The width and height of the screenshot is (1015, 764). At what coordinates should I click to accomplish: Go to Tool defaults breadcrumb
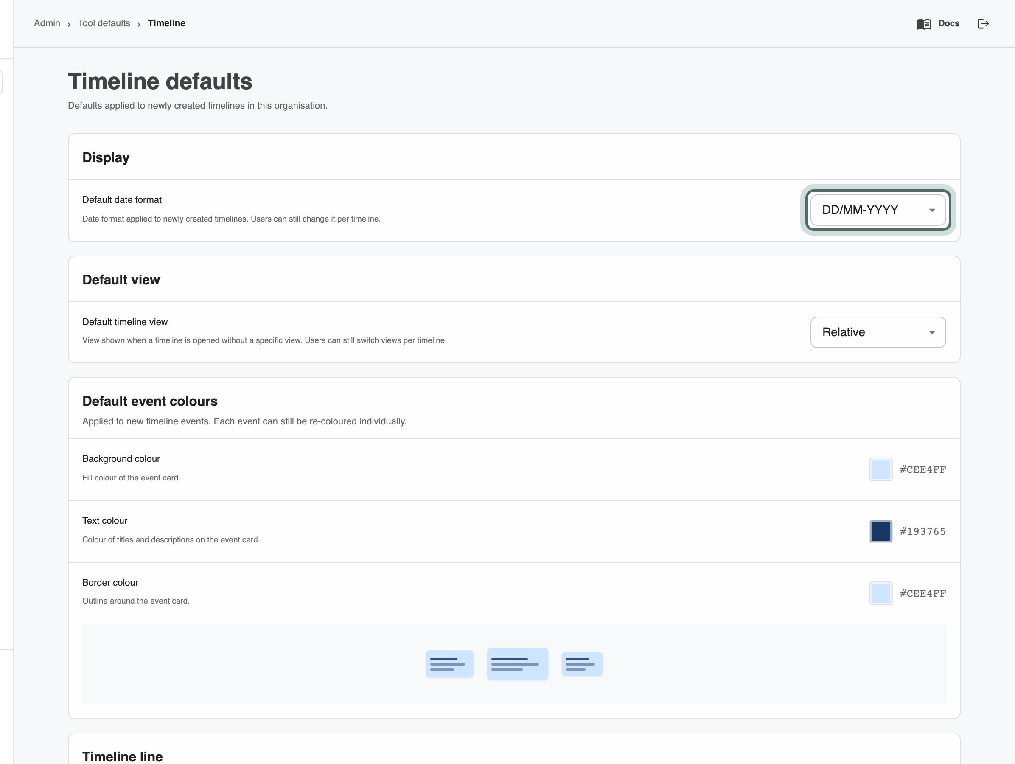(104, 23)
